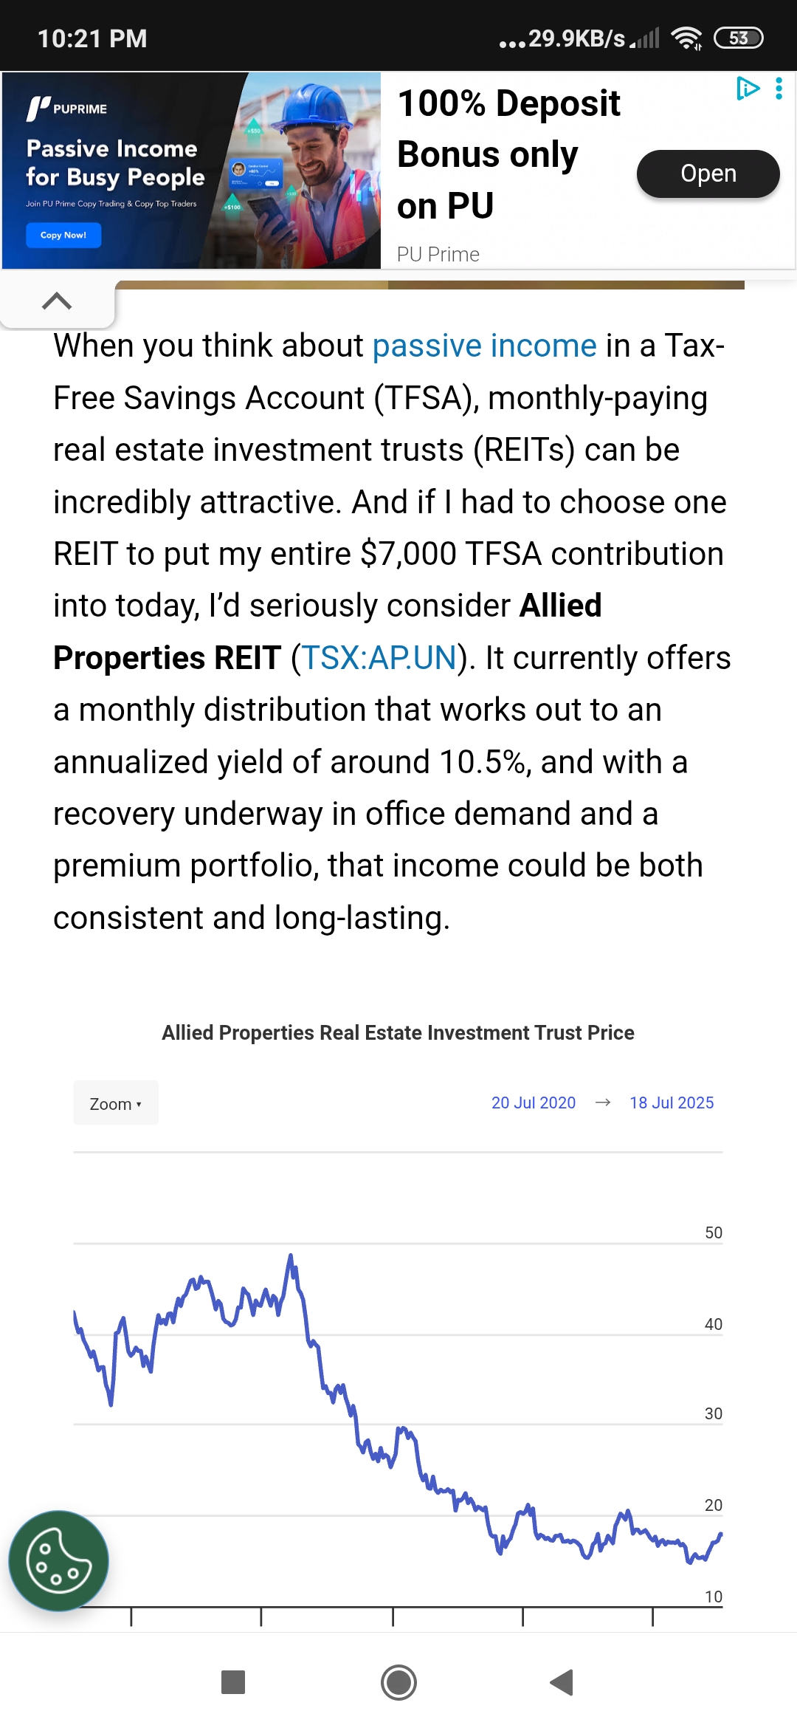
Task: Collapse the panel with up chevron
Action: [57, 301]
